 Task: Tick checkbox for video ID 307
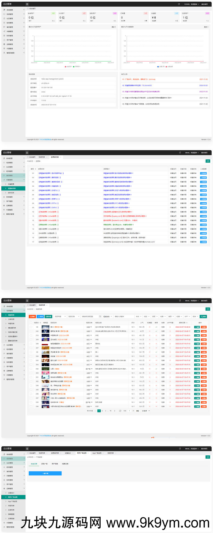click(x=31, y=348)
